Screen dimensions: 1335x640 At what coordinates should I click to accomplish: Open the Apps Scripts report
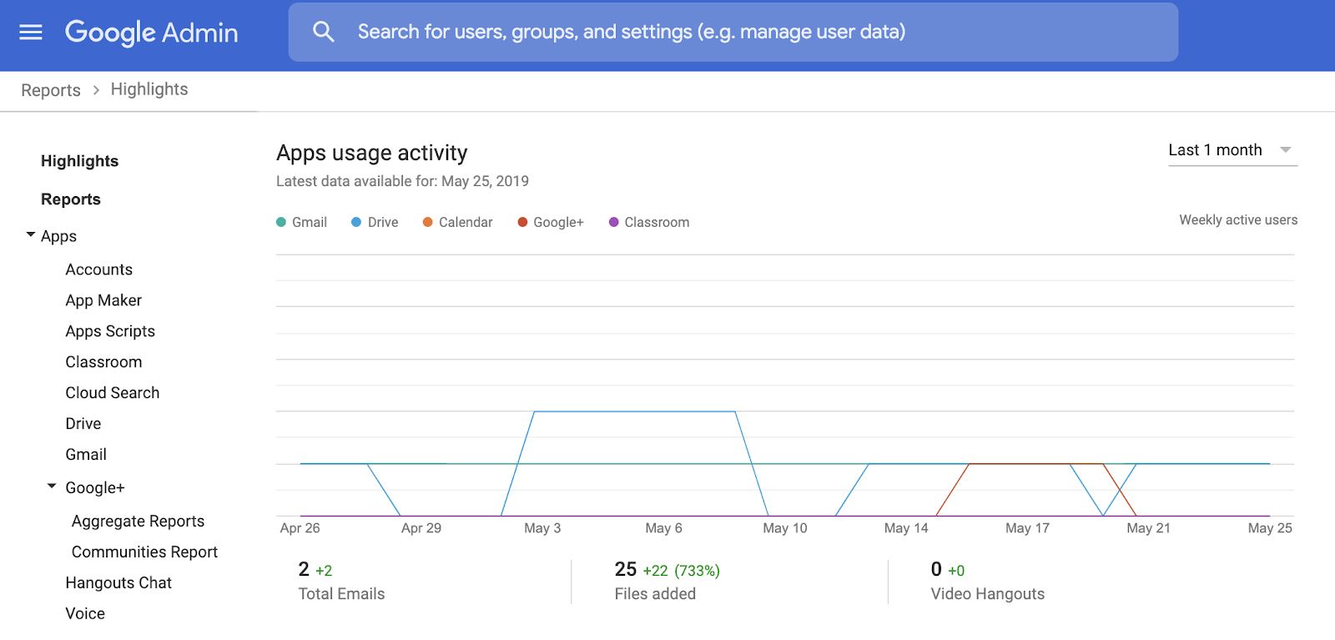[110, 331]
